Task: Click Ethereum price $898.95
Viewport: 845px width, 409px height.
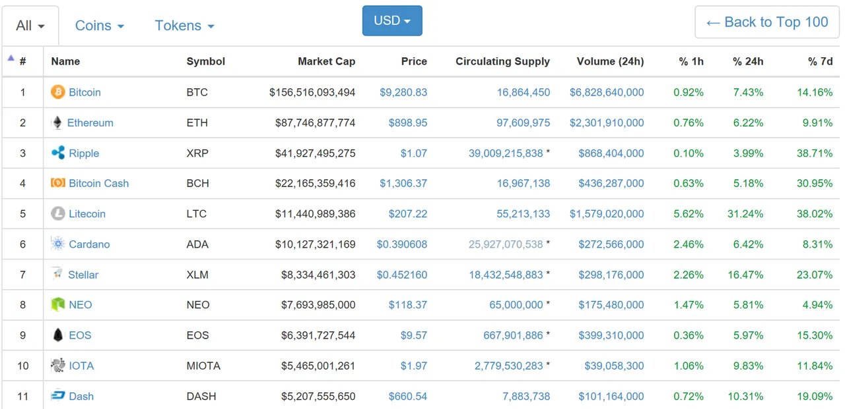Action: tap(408, 123)
